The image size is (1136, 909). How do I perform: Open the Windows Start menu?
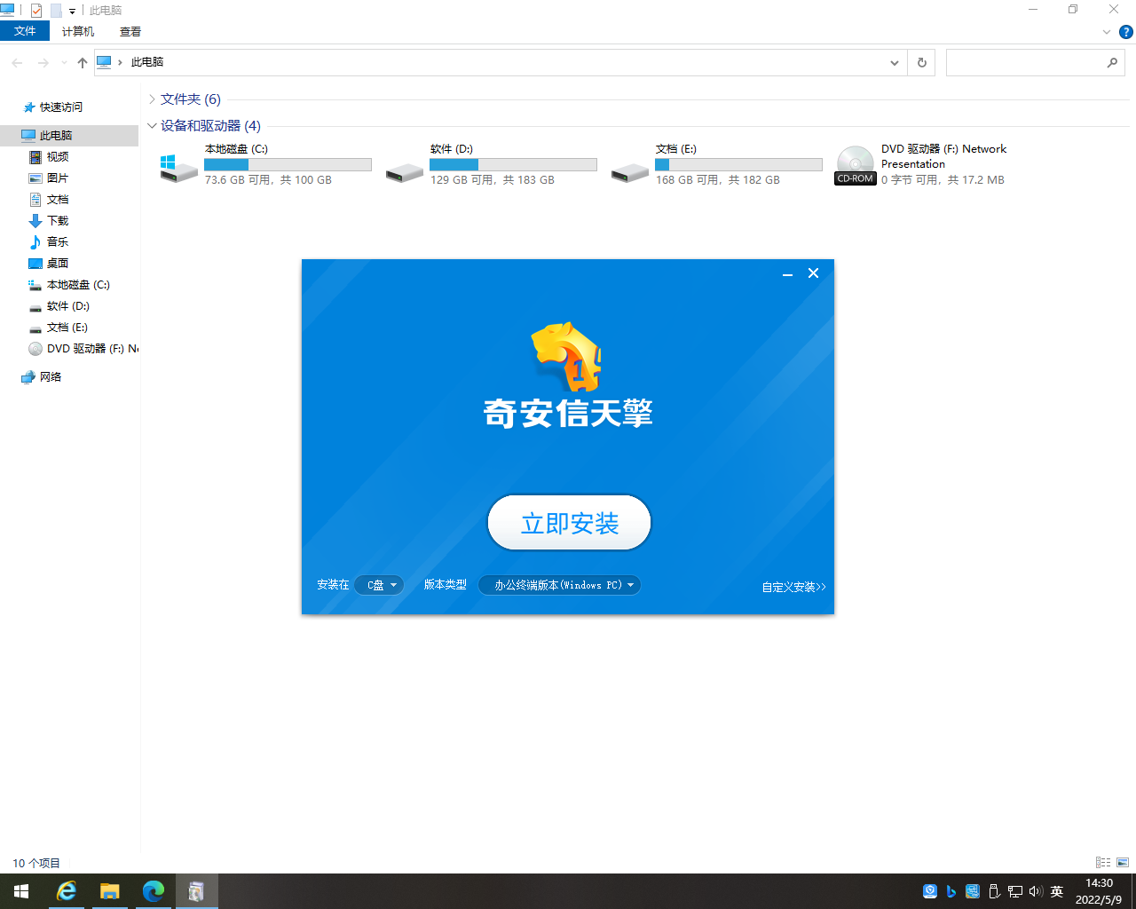point(21,891)
